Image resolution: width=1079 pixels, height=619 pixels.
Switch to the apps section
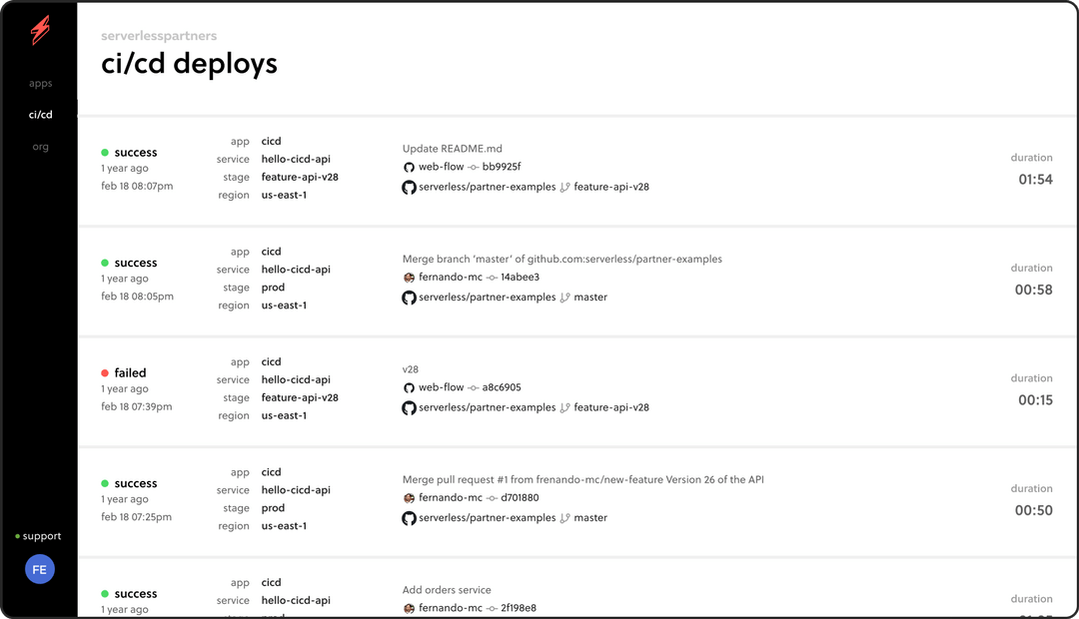click(40, 83)
